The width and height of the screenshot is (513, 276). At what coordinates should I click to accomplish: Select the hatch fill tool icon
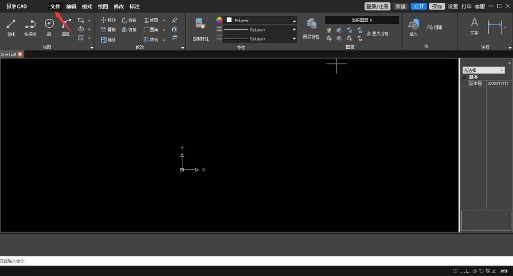(81, 38)
